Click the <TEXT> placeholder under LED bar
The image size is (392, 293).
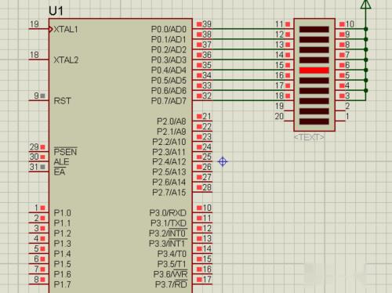(310, 137)
